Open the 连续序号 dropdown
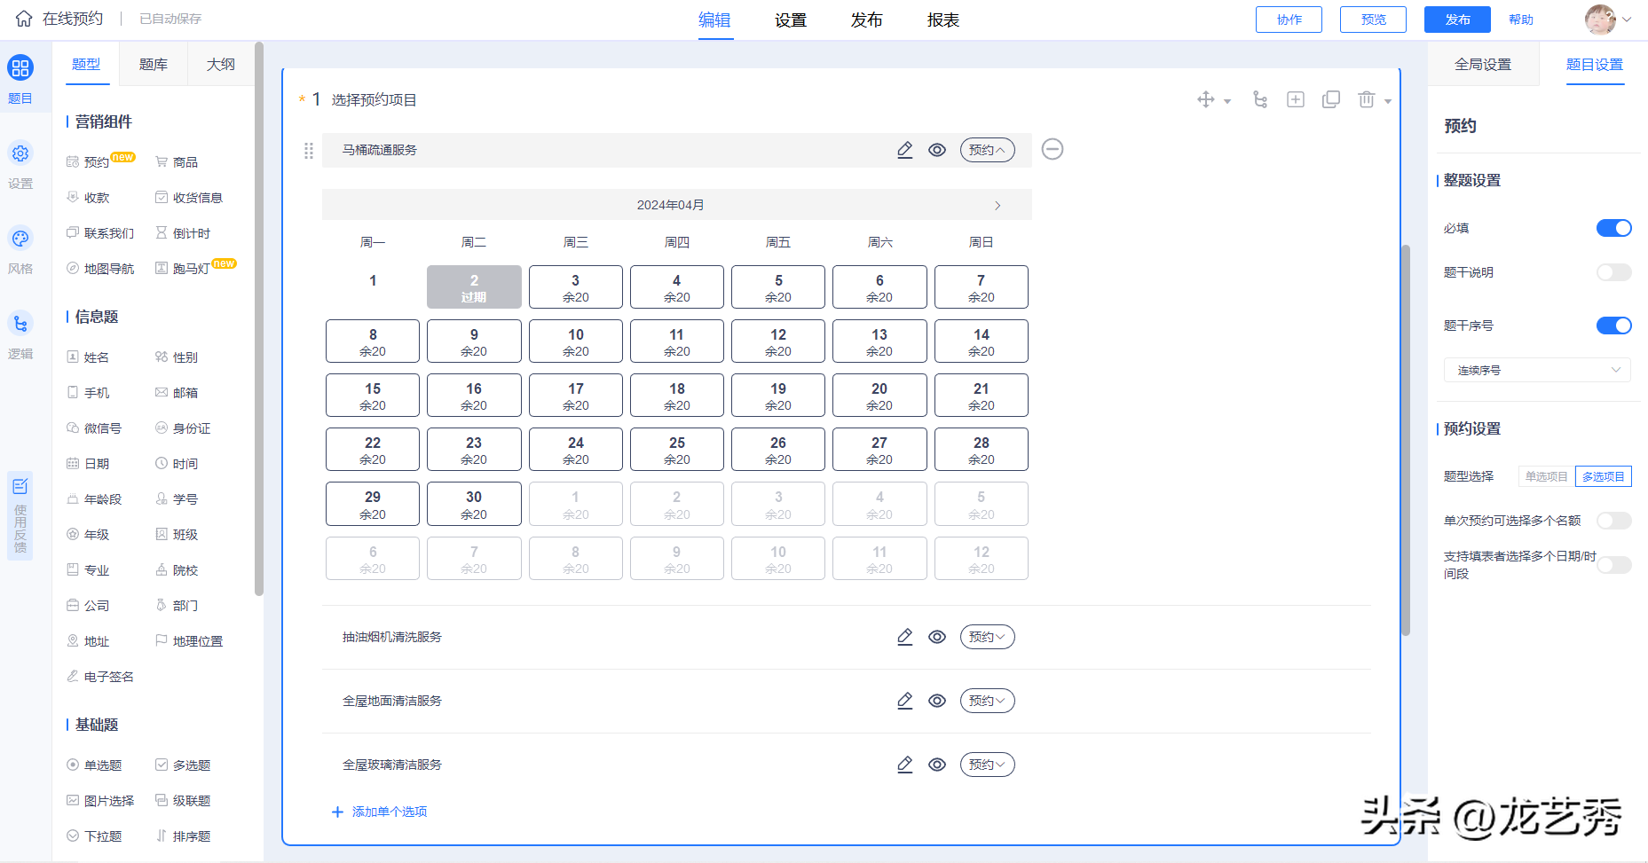Image resolution: width=1648 pixels, height=863 pixels. click(x=1536, y=370)
